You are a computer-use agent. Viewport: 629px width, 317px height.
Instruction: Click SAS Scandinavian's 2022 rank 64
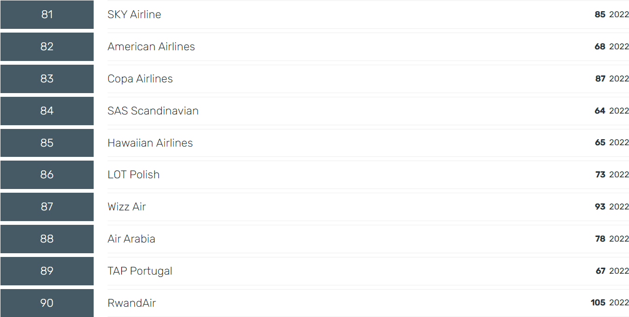[600, 111]
